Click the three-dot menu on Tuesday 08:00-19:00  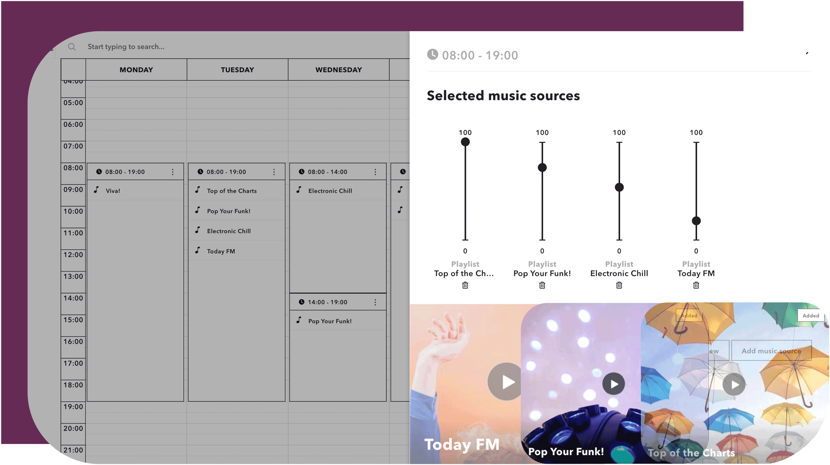coord(274,172)
